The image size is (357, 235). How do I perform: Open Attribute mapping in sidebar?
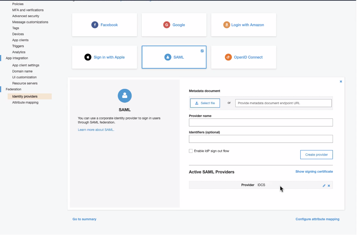[25, 102]
